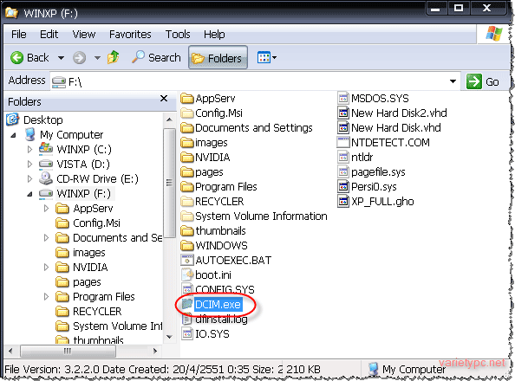This screenshot has height=381, width=515.
Task: Go back using the Back arrow
Action: pos(29,58)
